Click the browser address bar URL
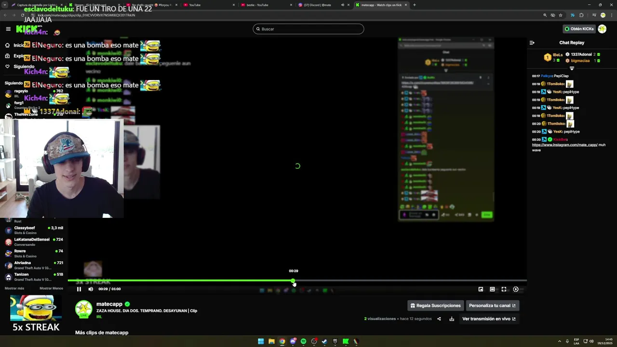The width and height of the screenshot is (617, 347). pyautogui.click(x=86, y=15)
